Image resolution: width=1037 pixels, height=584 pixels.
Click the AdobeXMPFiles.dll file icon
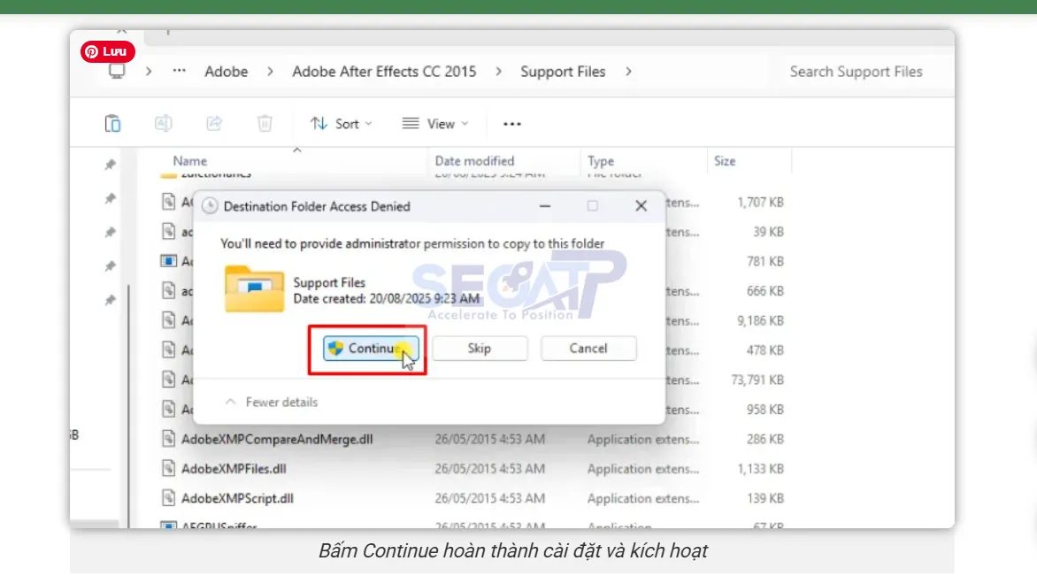(169, 468)
